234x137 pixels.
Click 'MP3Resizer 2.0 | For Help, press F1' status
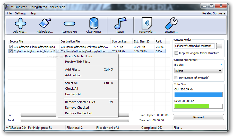29,128
